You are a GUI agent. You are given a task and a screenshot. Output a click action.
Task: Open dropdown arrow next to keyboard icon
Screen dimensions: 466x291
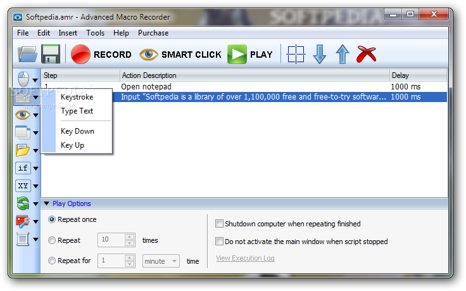[35, 98]
